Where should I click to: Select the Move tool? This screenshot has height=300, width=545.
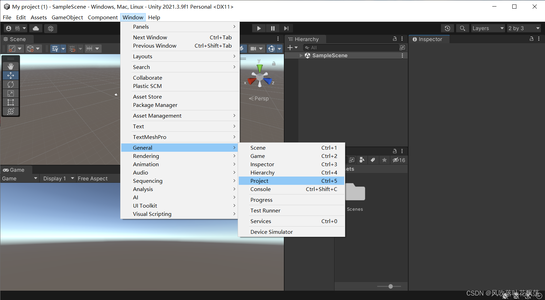11,75
